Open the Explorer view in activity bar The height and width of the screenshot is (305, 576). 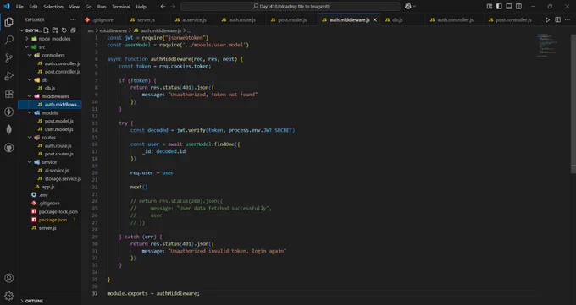[8, 22]
